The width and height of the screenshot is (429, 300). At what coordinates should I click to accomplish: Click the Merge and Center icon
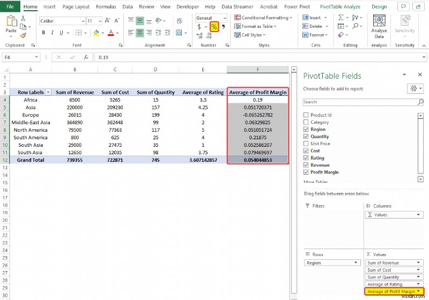[179, 33]
